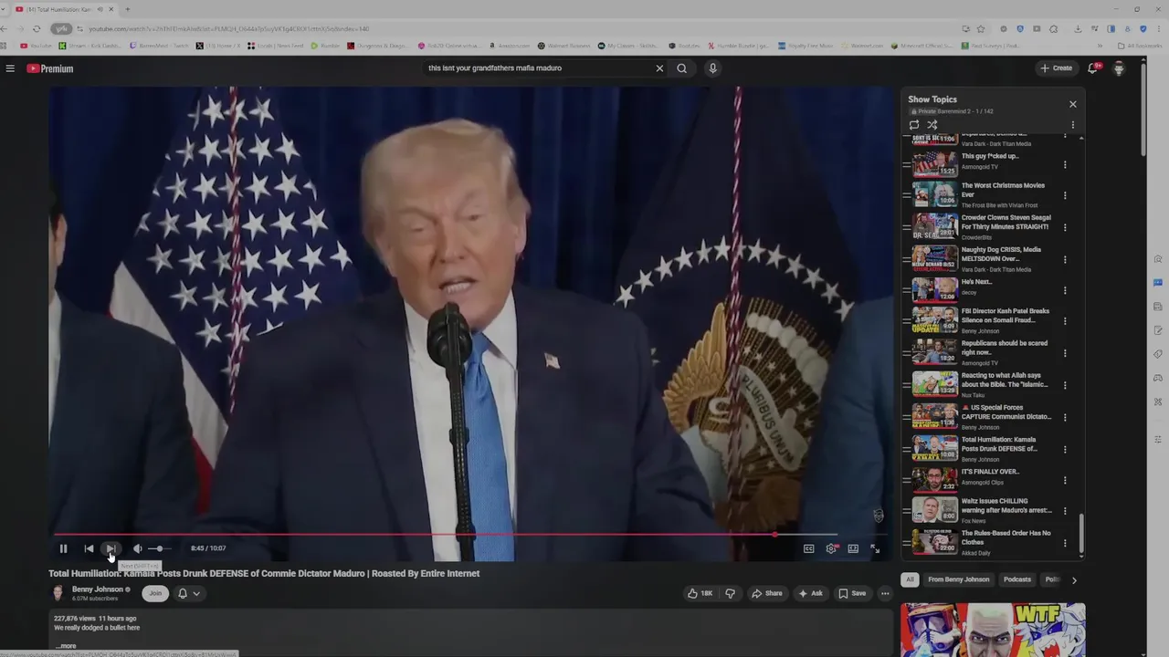Open options for 'The Rules-Based Order' video

[1065, 543]
